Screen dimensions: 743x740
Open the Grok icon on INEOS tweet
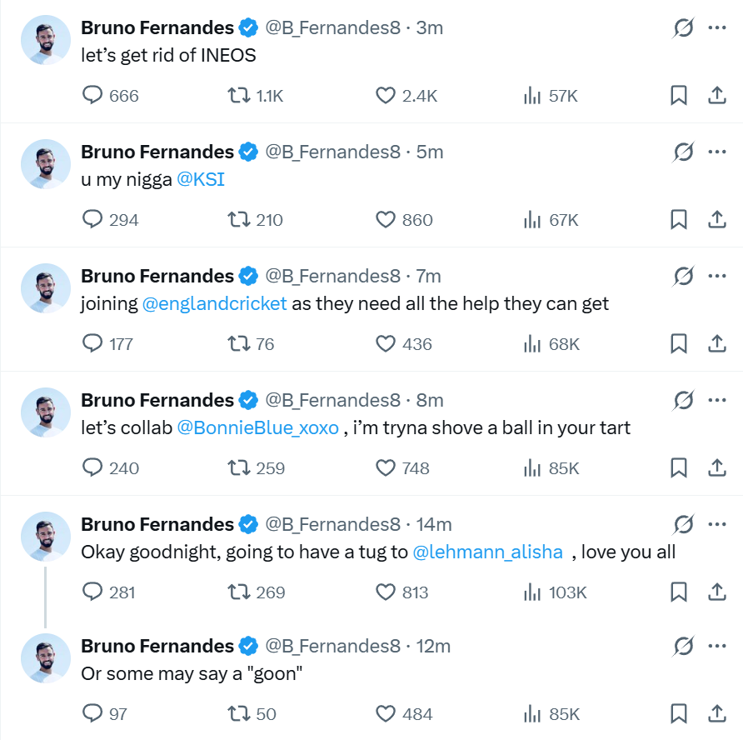coord(683,28)
